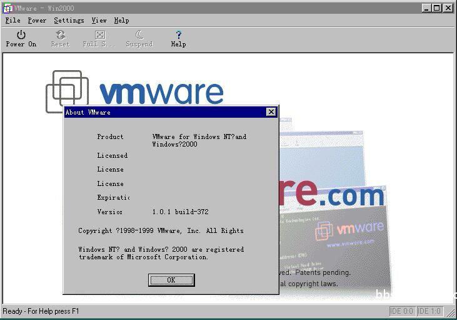Open the Settings menu
457x320 pixels.
(x=69, y=21)
